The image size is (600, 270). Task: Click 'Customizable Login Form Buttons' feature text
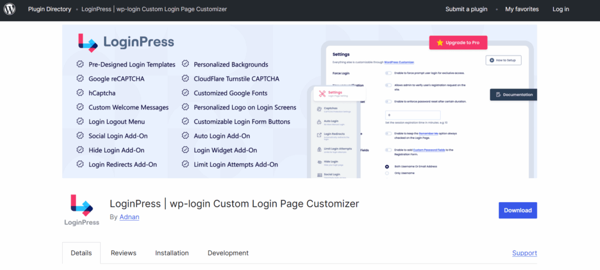coord(242,122)
